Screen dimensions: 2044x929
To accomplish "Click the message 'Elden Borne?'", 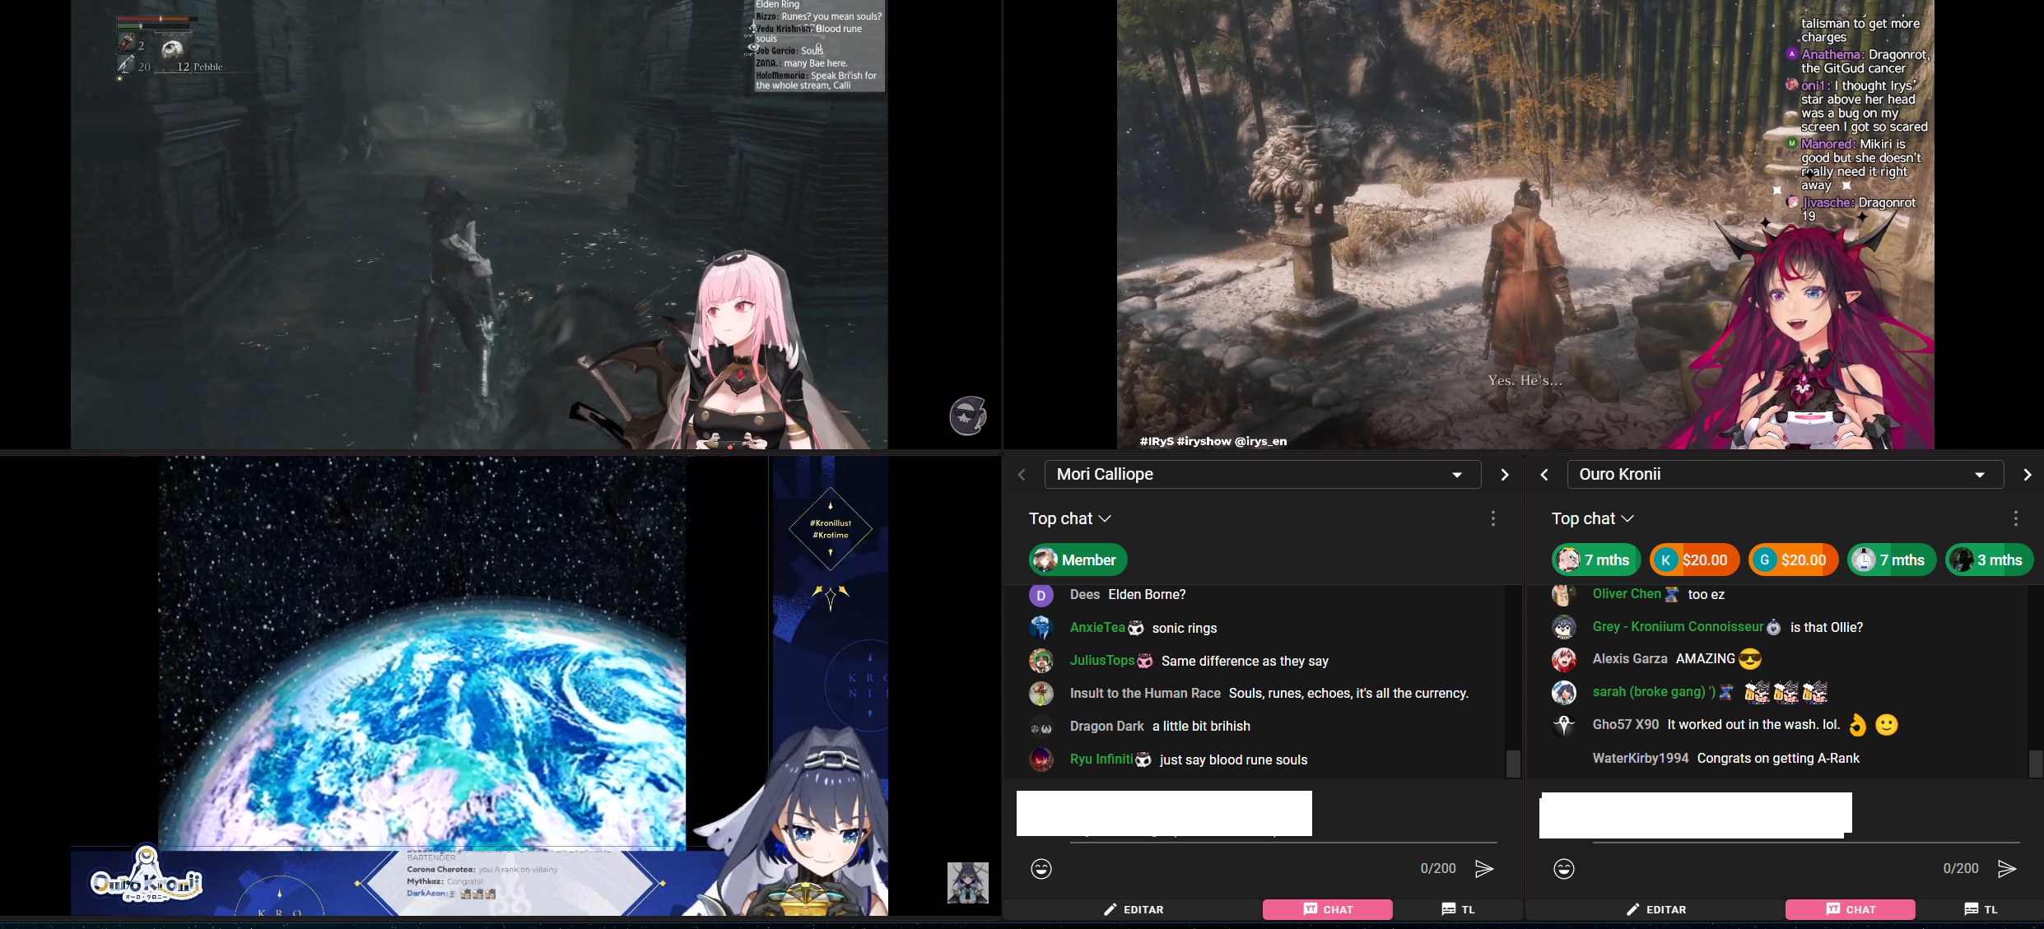I will 1147,594.
